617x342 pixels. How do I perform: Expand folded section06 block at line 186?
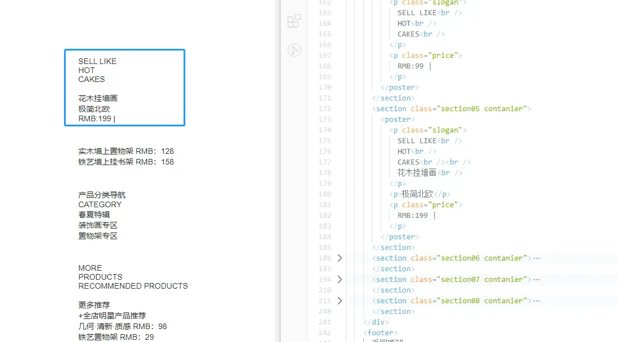340,258
